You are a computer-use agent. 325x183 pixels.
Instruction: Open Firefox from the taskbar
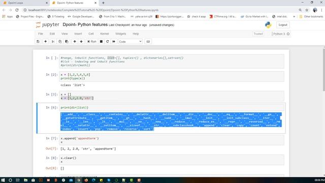86,180
